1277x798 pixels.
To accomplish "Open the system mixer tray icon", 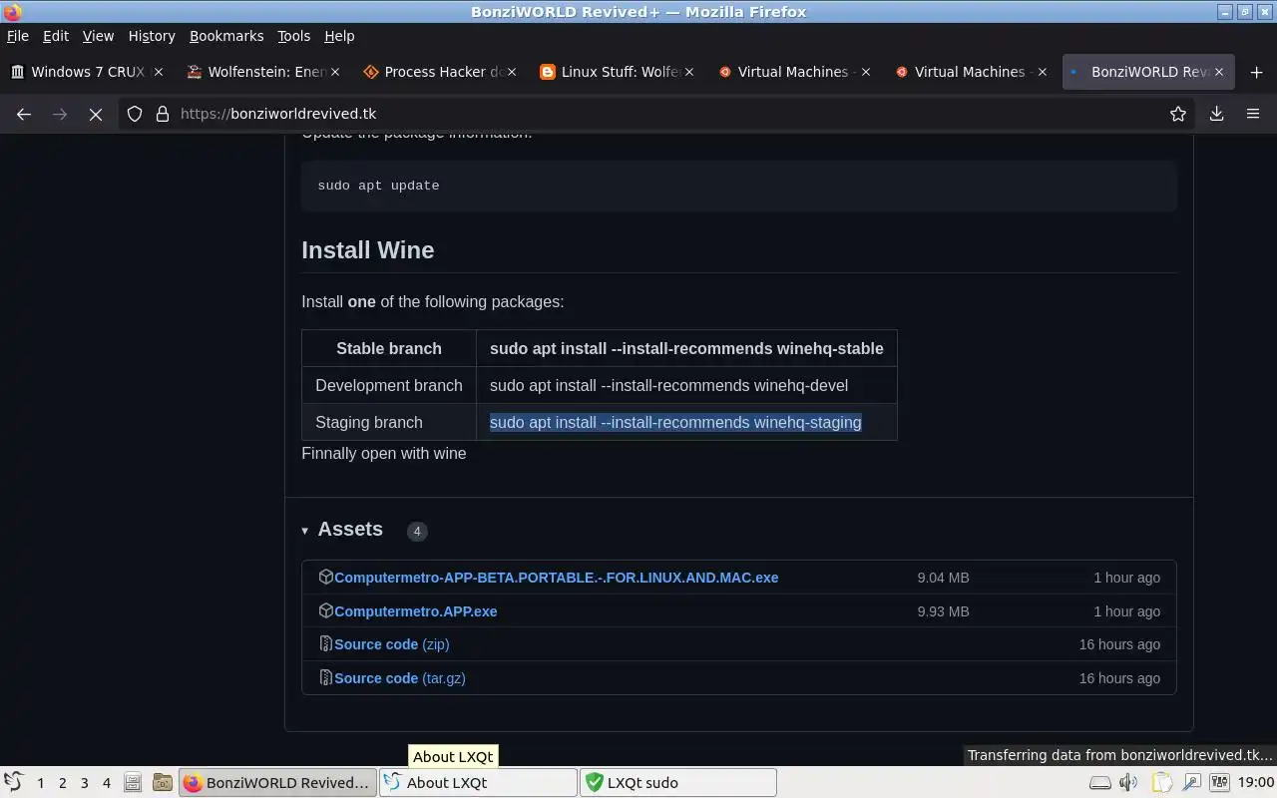I will point(1220,783).
